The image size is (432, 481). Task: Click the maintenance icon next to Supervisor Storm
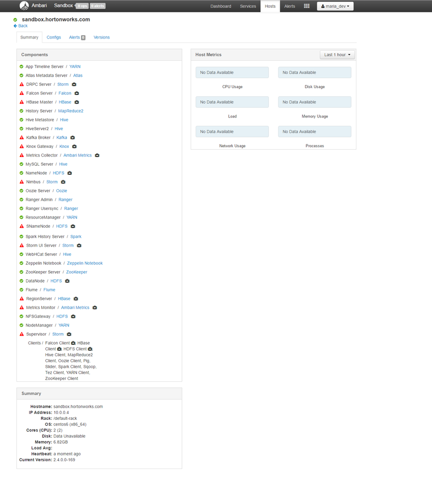tap(69, 334)
